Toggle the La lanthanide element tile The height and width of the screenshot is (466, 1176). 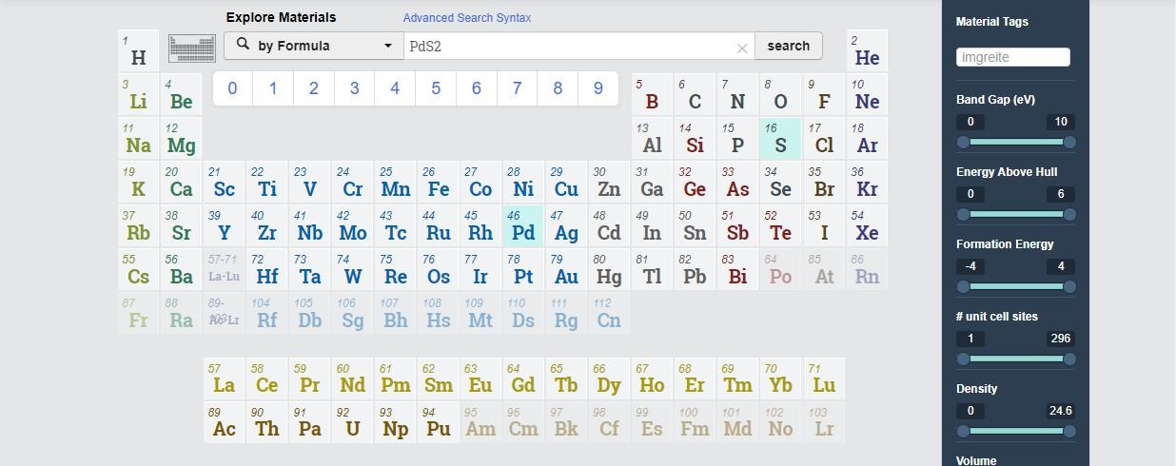[224, 379]
